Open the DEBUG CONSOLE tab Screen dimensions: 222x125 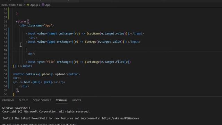coord(42,100)
